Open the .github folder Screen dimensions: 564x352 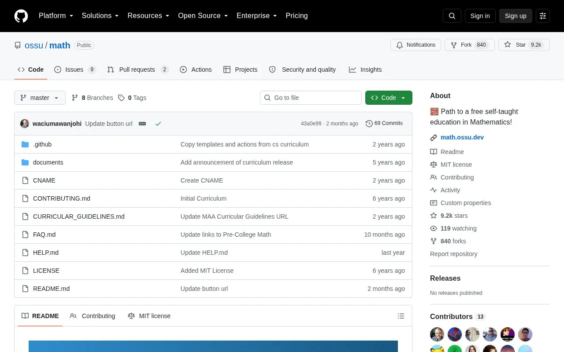click(42, 144)
